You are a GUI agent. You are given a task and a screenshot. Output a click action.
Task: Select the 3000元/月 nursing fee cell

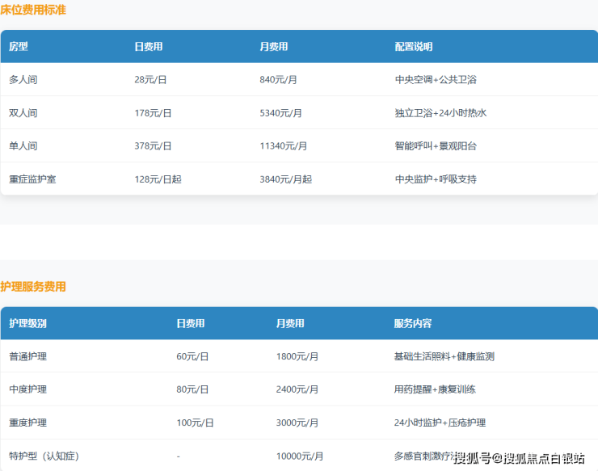(297, 423)
